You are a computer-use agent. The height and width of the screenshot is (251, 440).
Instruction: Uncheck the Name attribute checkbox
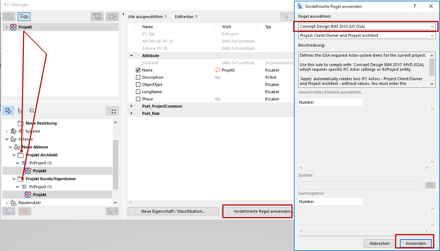138,70
